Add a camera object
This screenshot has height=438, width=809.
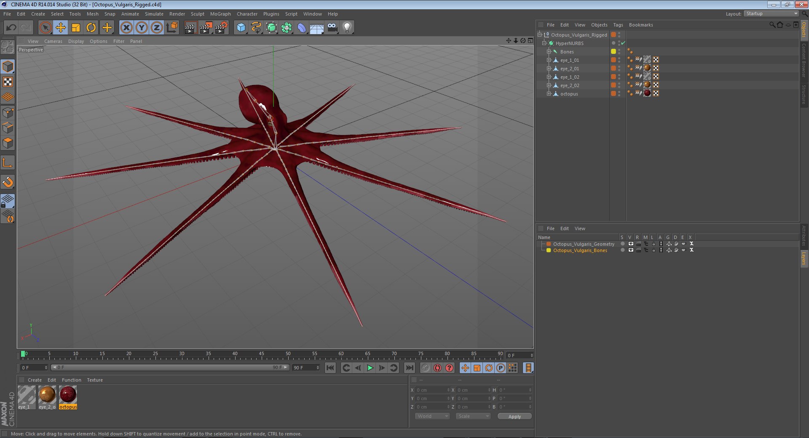pyautogui.click(x=332, y=28)
